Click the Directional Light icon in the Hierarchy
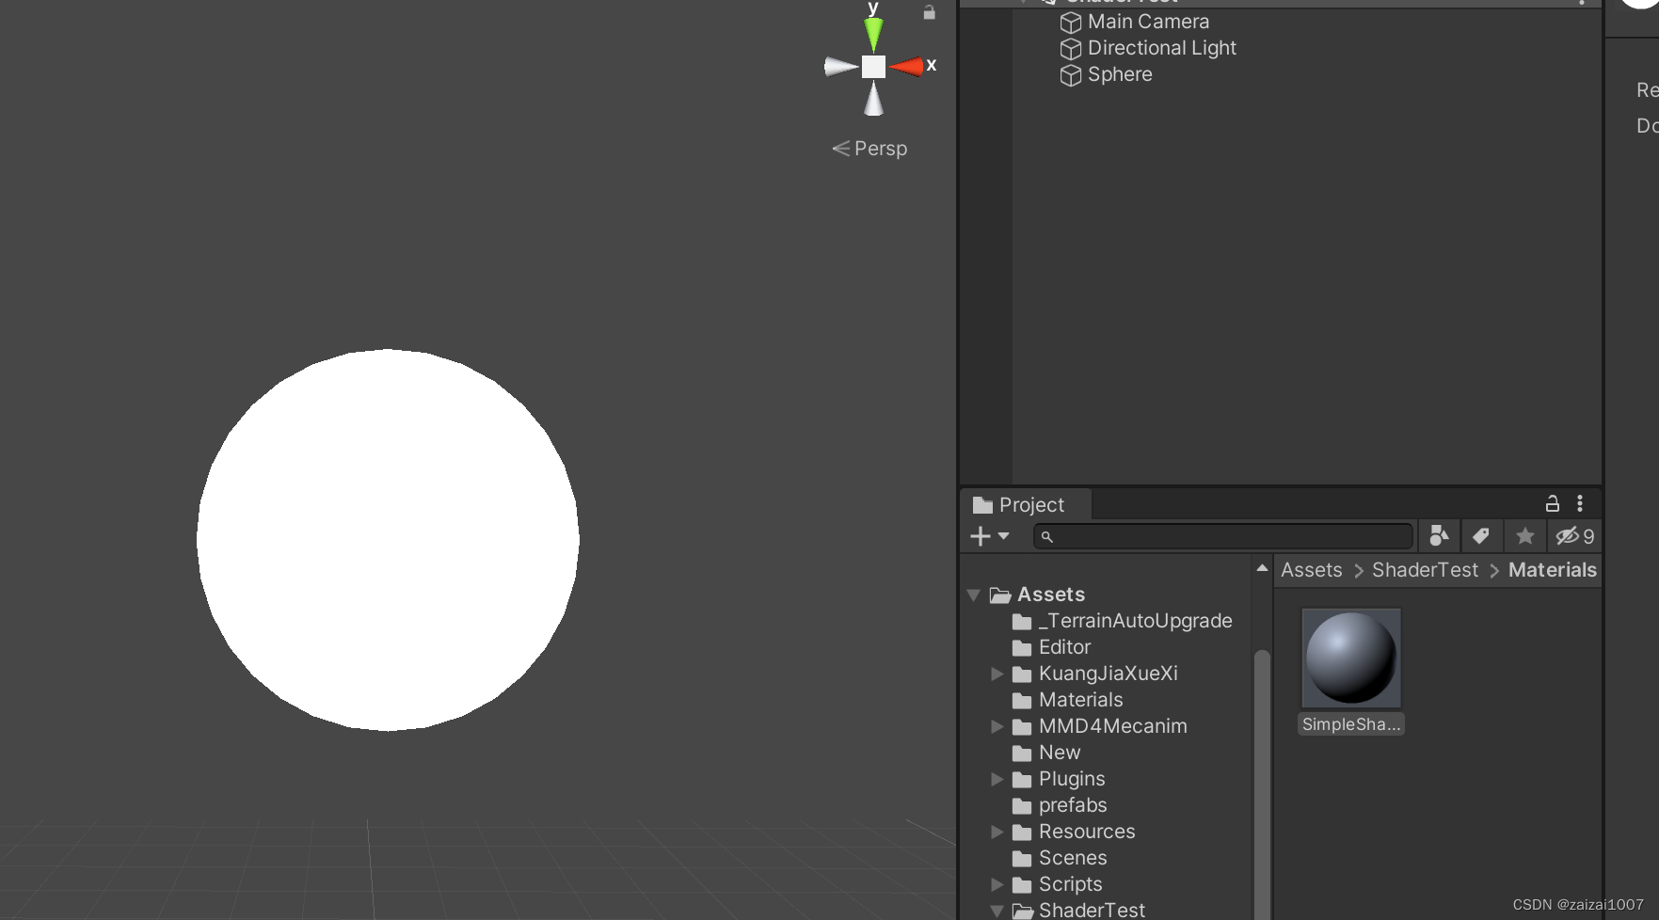 [x=1071, y=49]
